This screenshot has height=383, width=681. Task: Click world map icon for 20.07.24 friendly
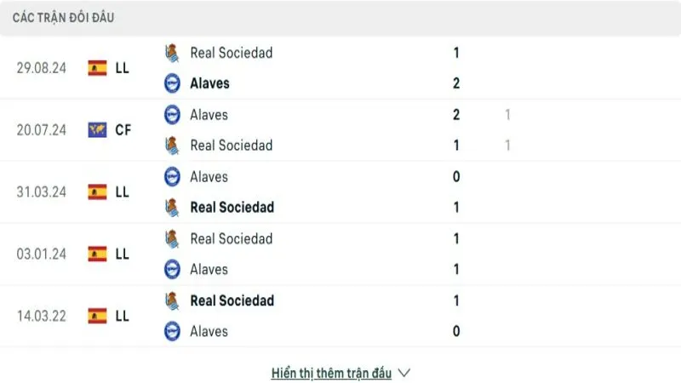(97, 130)
